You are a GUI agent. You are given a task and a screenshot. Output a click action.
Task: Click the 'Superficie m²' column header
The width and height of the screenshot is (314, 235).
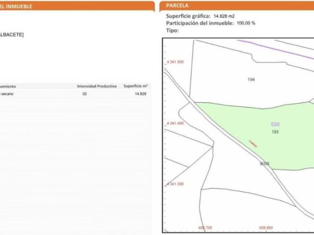point(135,86)
